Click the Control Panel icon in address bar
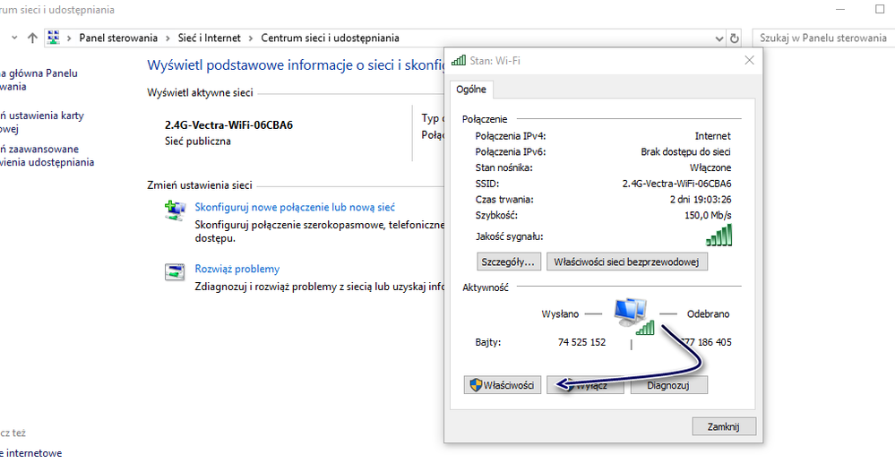895x463 pixels. coord(54,39)
